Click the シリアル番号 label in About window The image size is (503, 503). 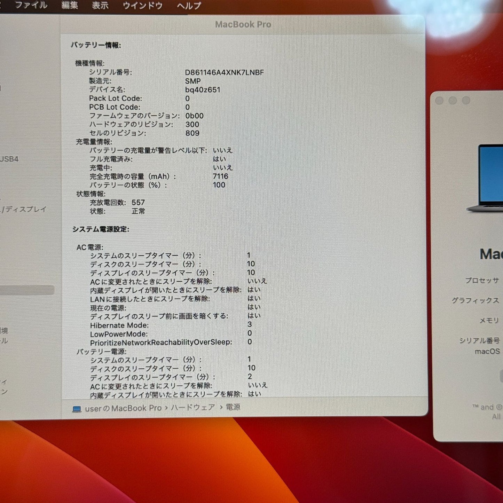coord(479,340)
